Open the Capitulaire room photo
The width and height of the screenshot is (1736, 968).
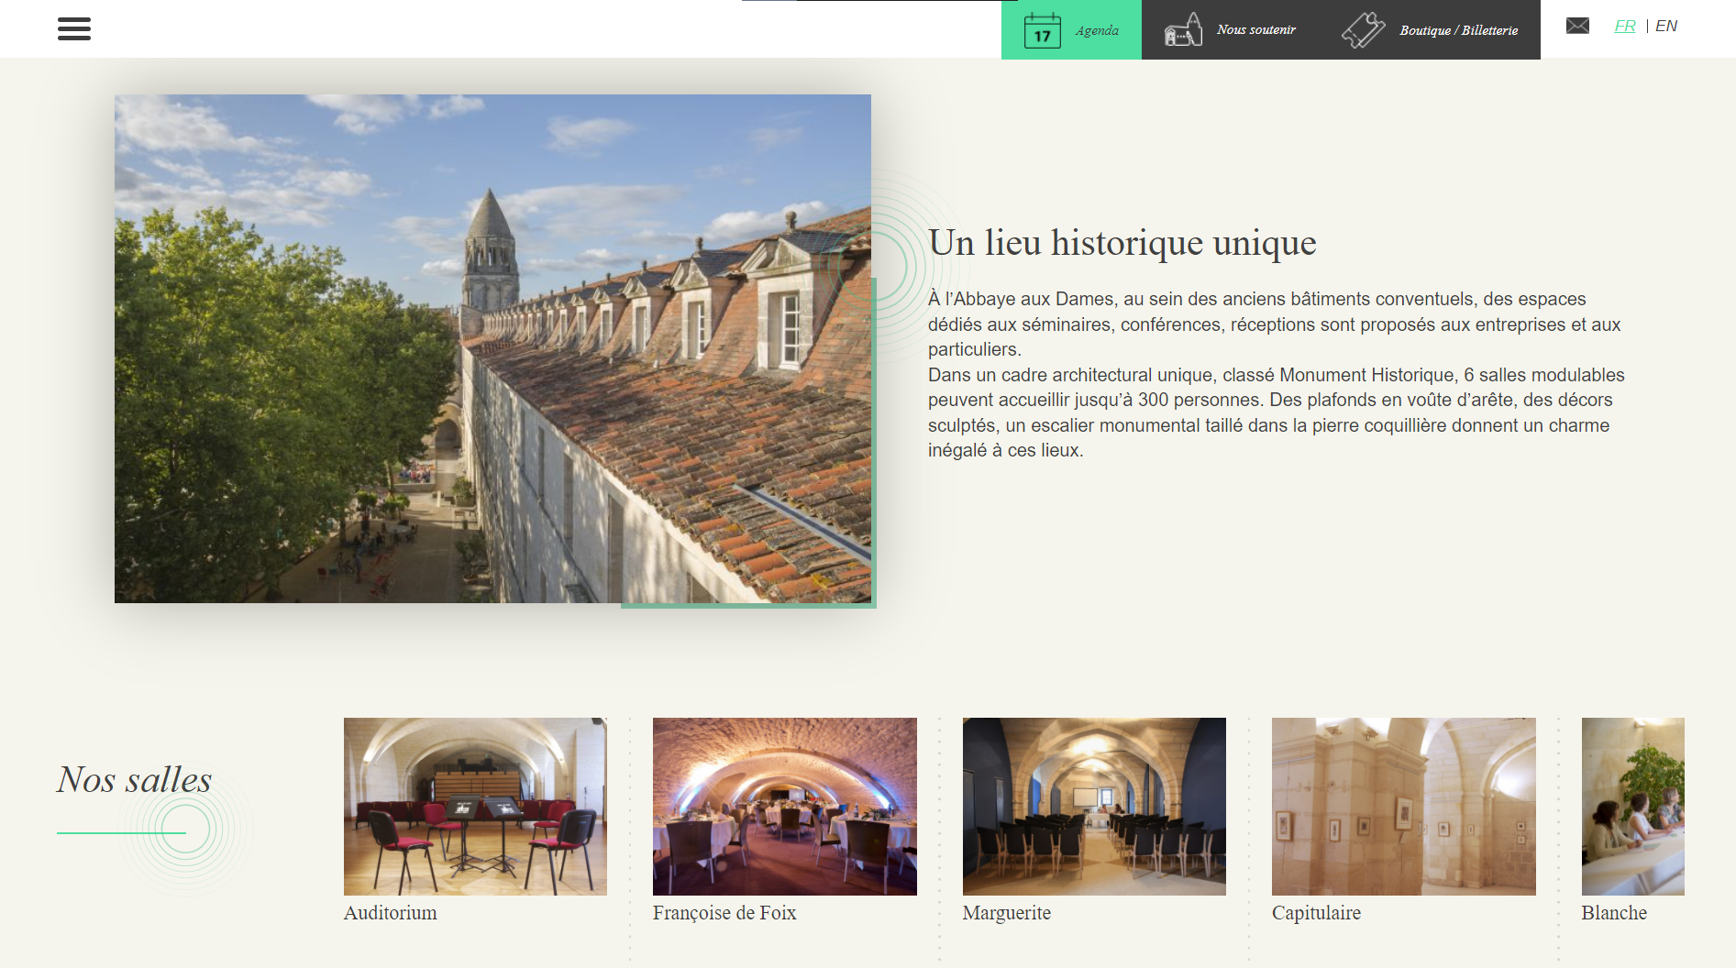(1404, 807)
